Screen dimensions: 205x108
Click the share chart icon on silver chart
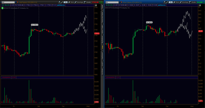pos(165,2)
